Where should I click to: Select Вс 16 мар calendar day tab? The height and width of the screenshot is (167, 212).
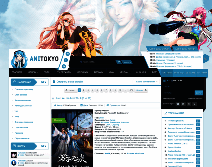(x=190, y=73)
